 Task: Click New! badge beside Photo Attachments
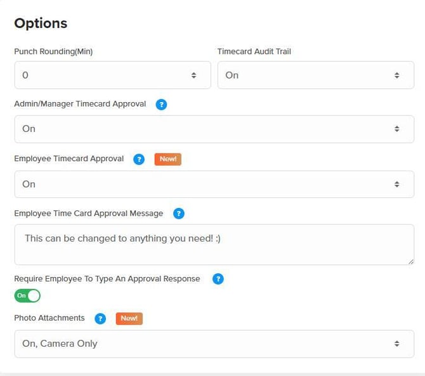click(129, 318)
